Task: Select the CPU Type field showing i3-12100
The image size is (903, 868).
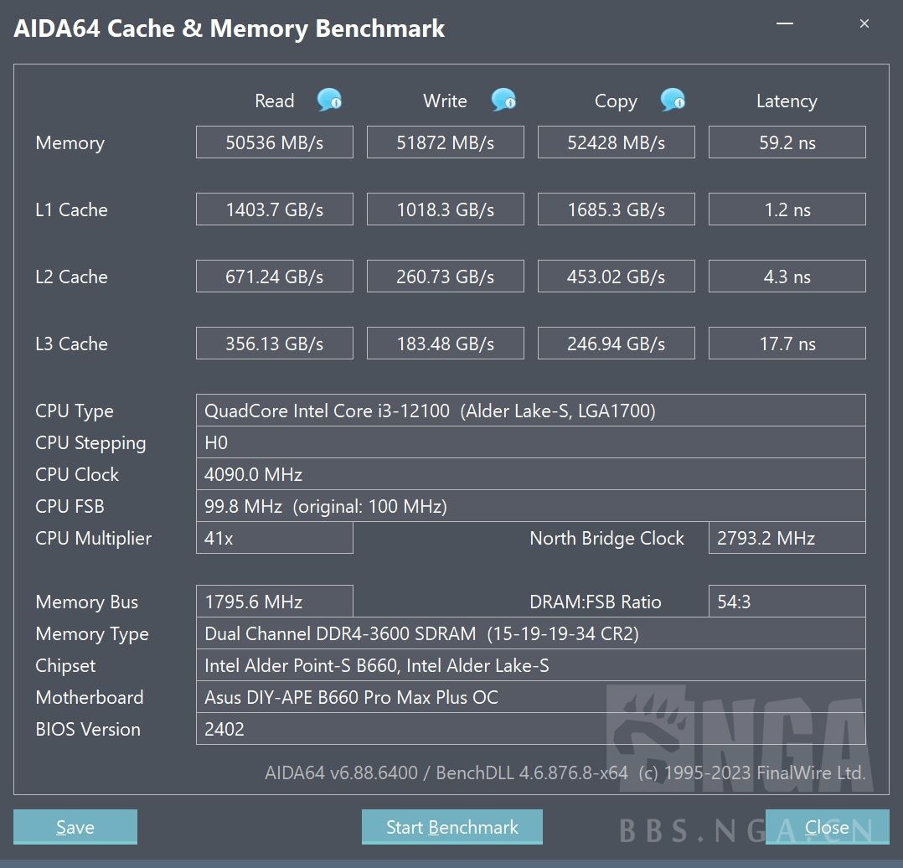Action: click(531, 410)
